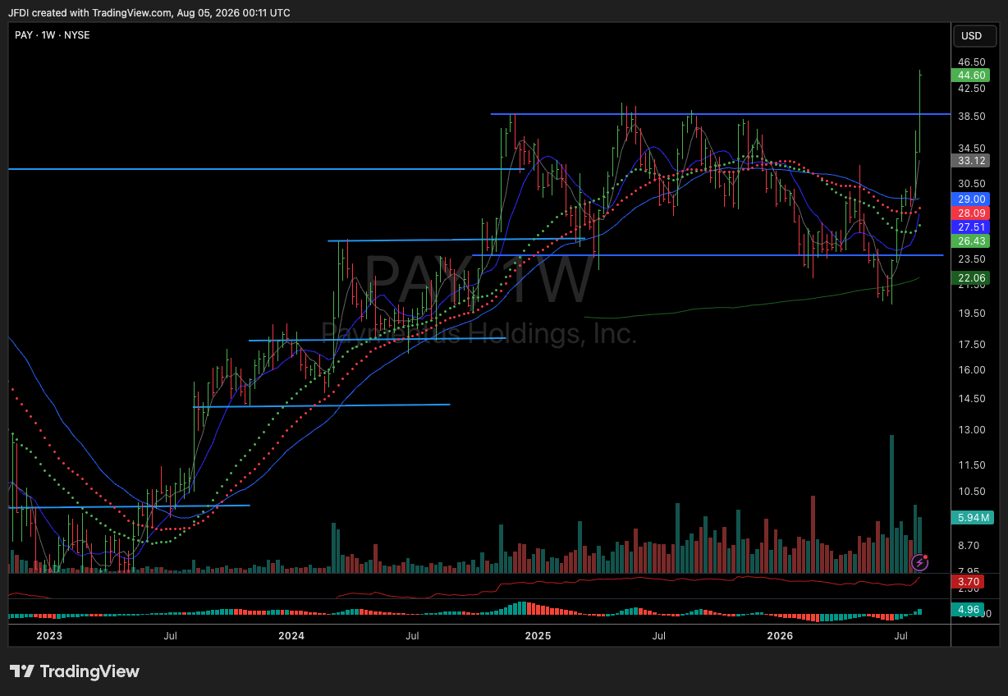Click the 14.50 price scale value
Screen dimensions: 1008x696
[x=971, y=398]
